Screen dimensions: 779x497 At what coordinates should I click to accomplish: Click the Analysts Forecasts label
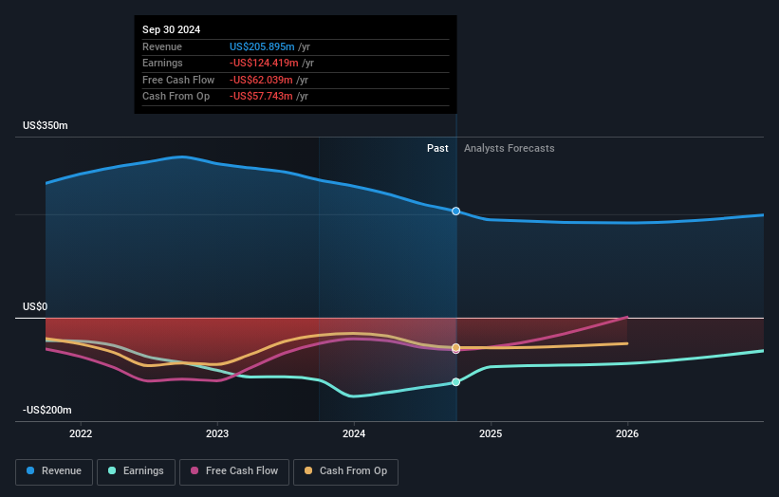[x=510, y=148]
